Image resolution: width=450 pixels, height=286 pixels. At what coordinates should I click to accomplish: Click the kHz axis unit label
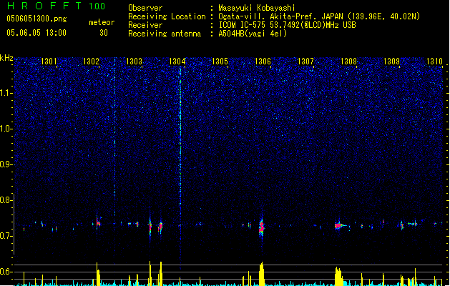(6, 58)
